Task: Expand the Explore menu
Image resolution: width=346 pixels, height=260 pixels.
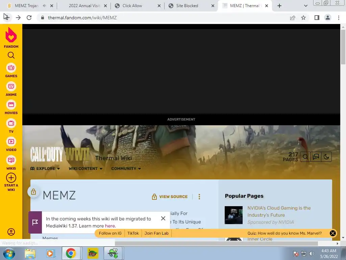Action: click(x=45, y=169)
